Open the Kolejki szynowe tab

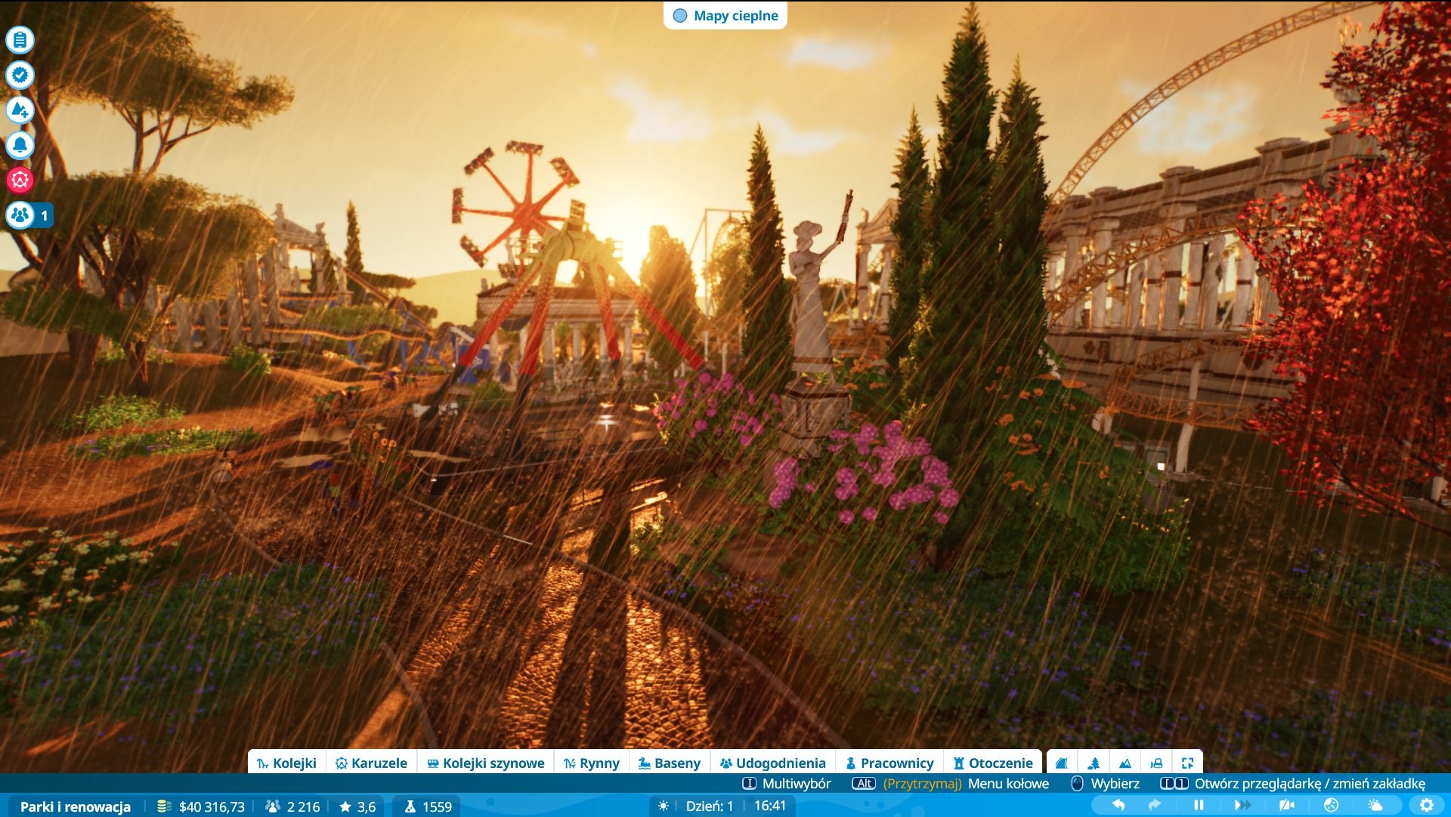point(485,763)
